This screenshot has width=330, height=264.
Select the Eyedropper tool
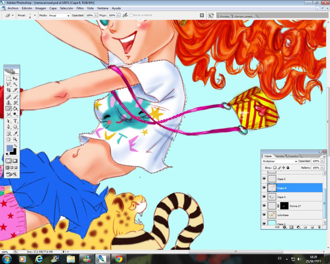[x=15, y=134]
